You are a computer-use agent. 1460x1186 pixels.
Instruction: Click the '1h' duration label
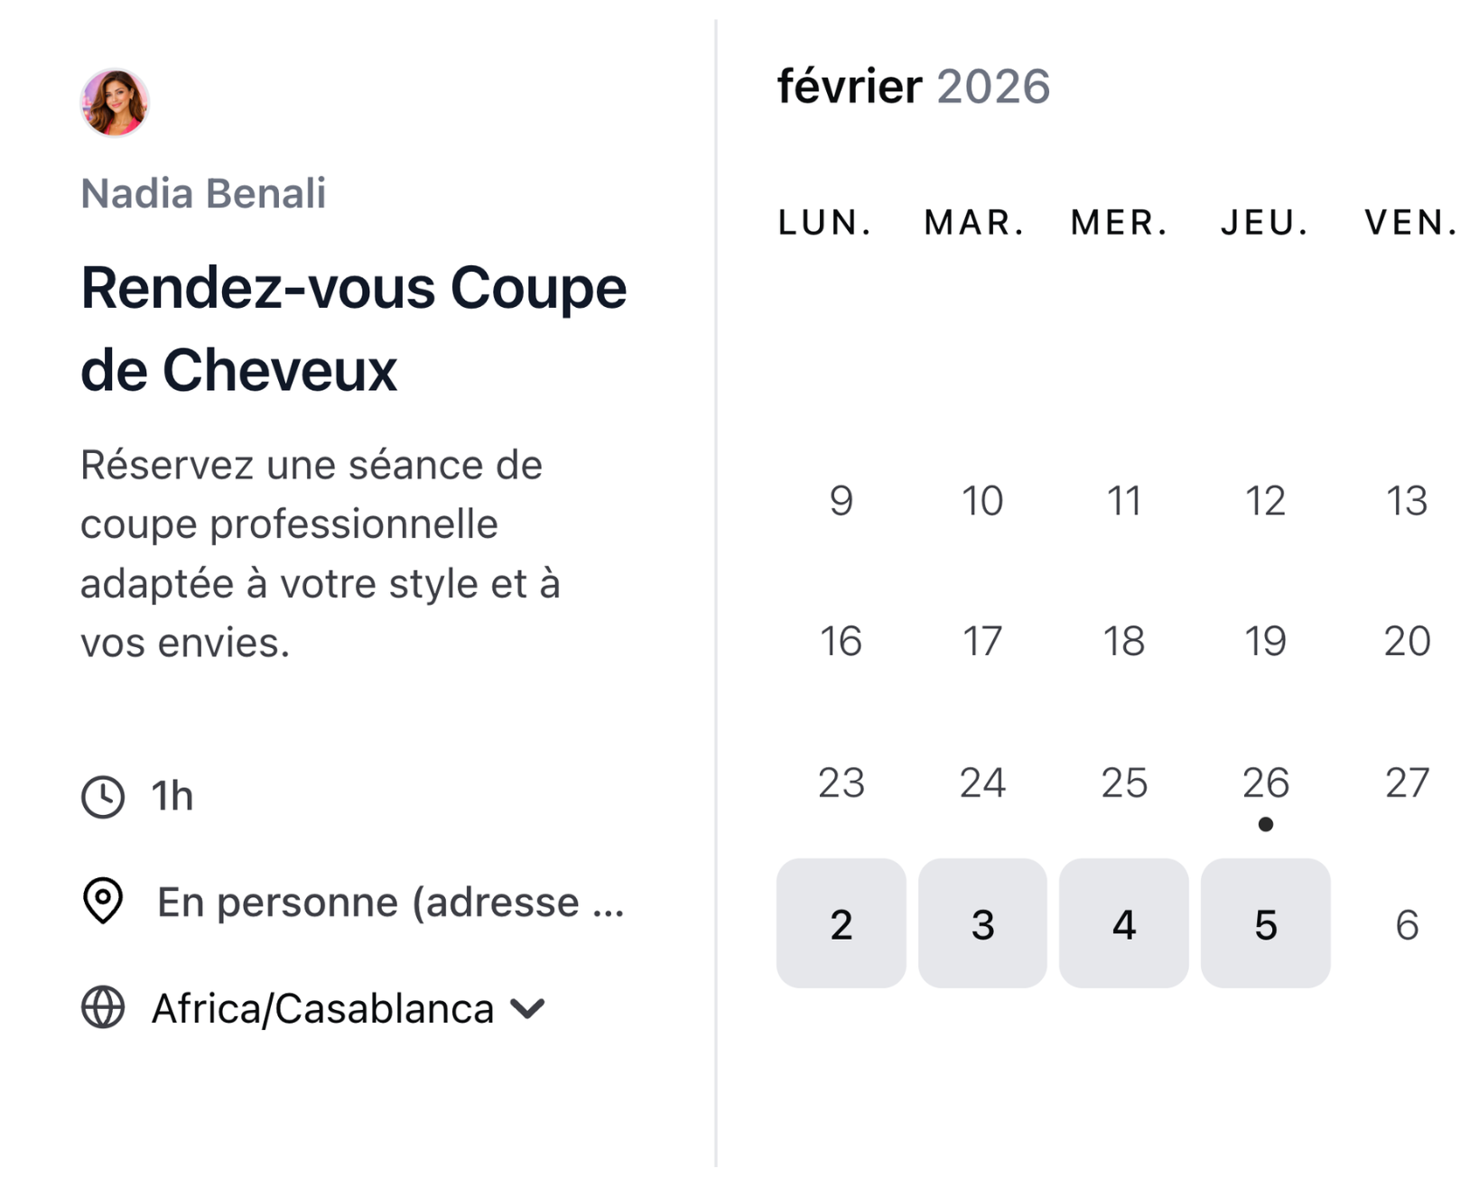click(171, 795)
